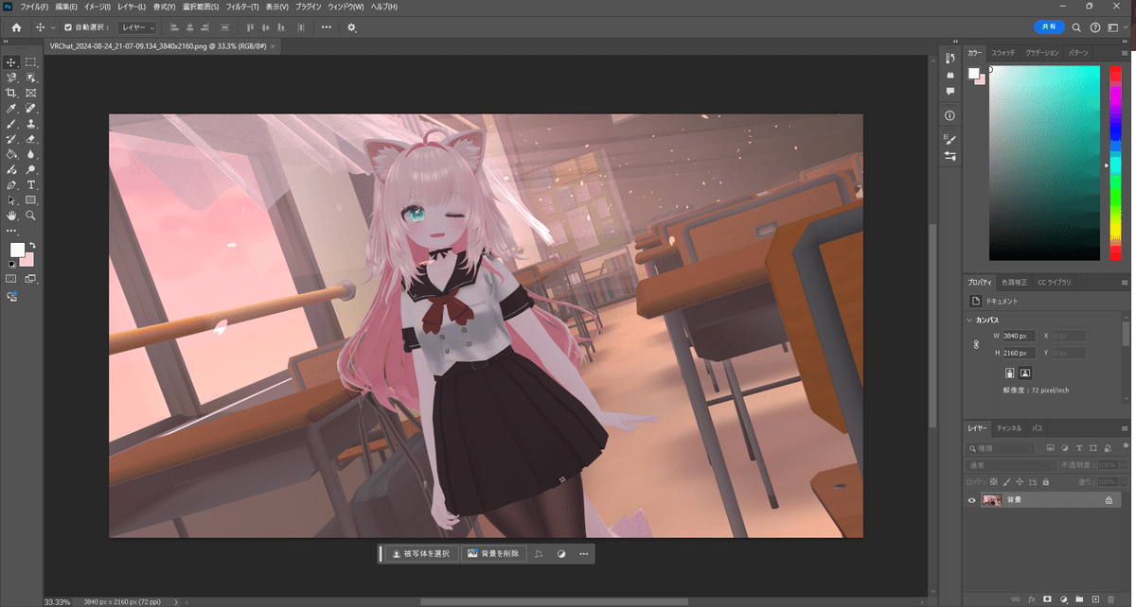Open the 種類 layer filter dropdown

pos(1003,447)
